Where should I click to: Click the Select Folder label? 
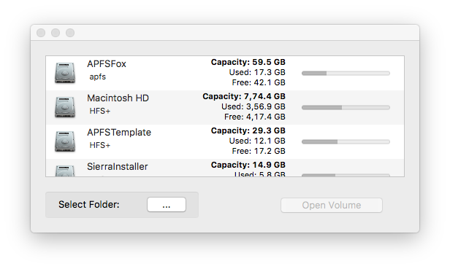pos(89,205)
